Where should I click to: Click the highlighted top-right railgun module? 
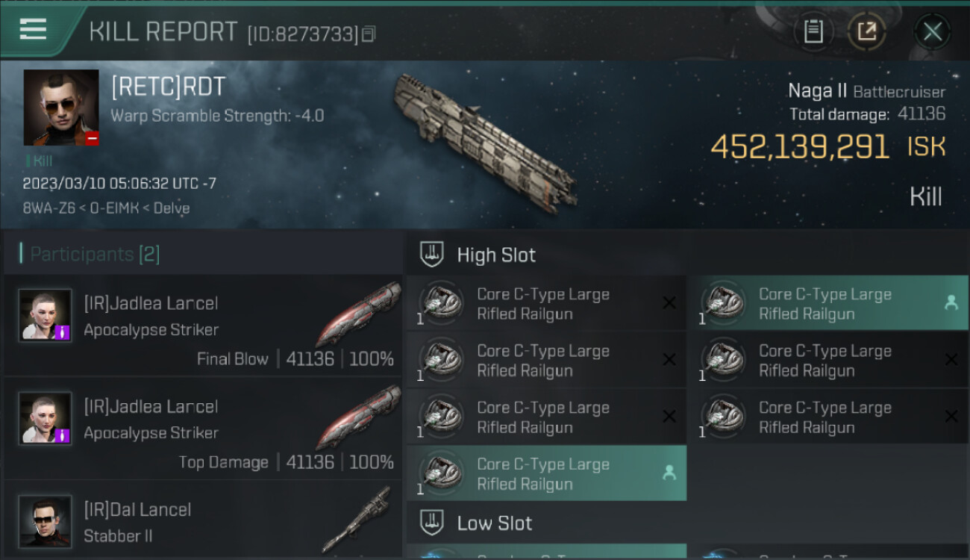827,304
